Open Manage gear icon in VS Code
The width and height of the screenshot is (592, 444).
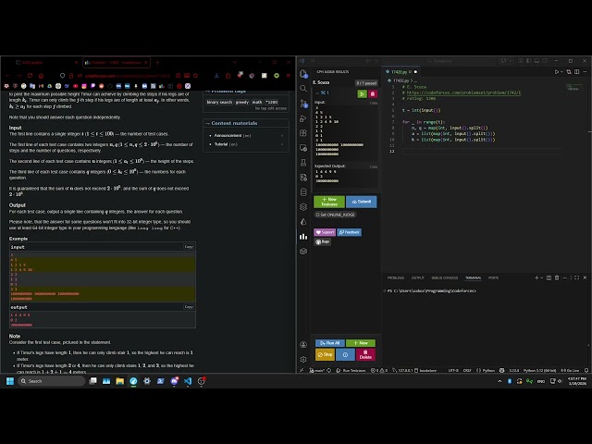[303, 360]
